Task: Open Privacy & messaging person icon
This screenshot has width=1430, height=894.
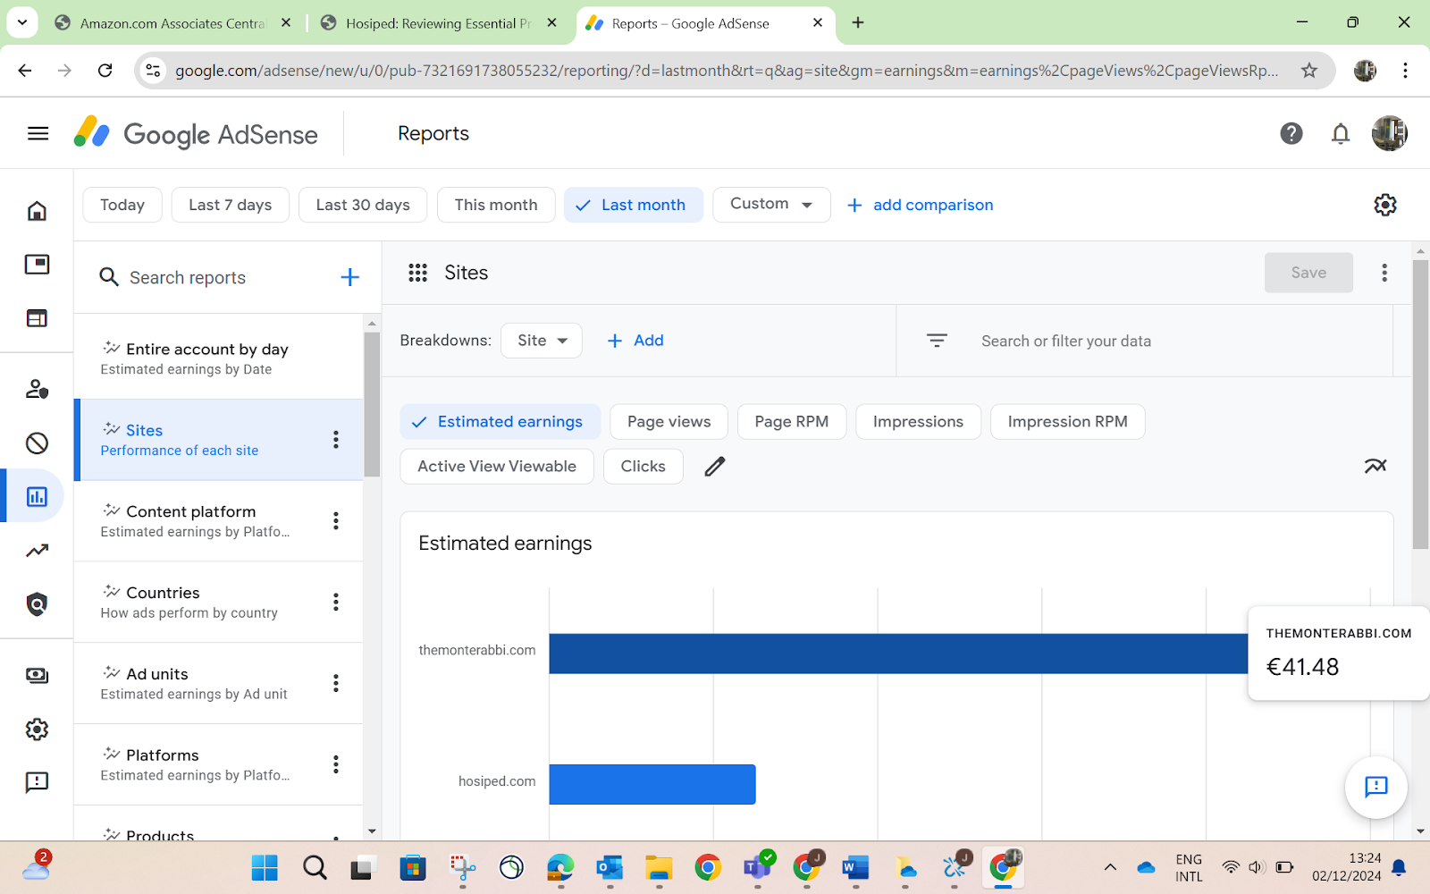Action: click(x=37, y=389)
